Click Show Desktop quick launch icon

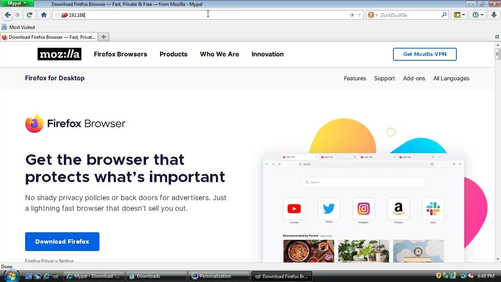tap(28, 276)
